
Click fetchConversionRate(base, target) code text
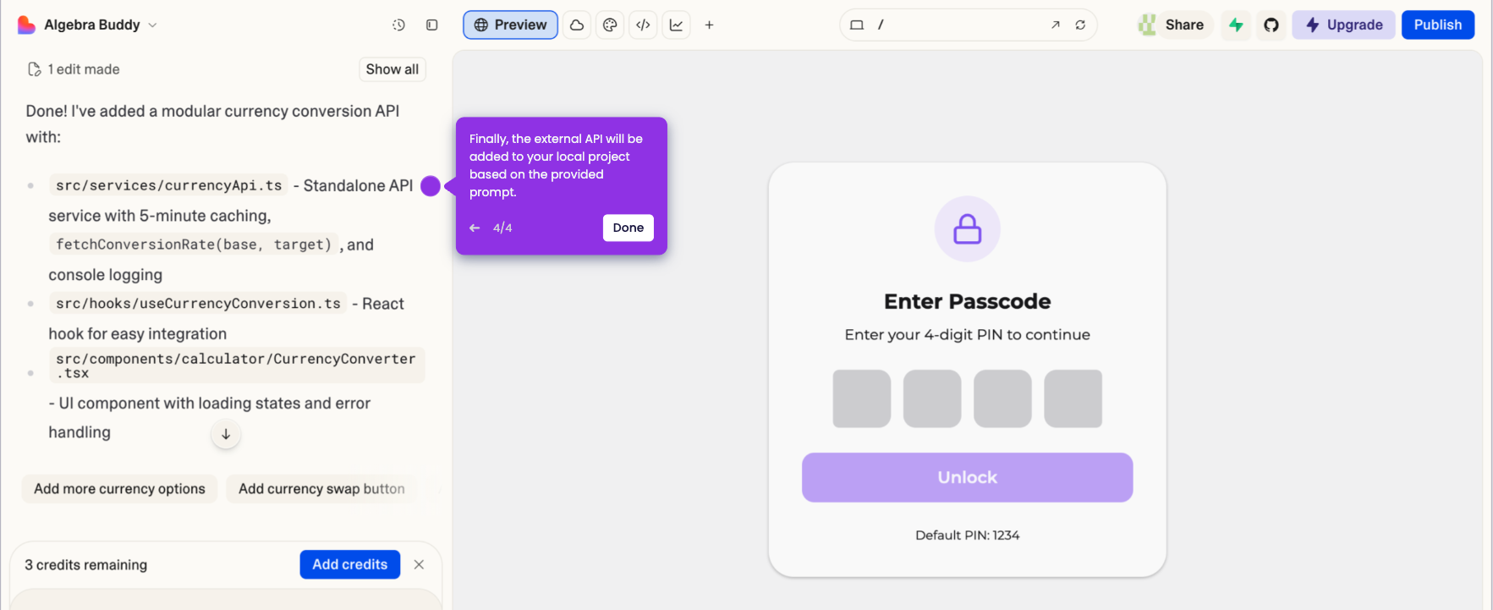[194, 245]
